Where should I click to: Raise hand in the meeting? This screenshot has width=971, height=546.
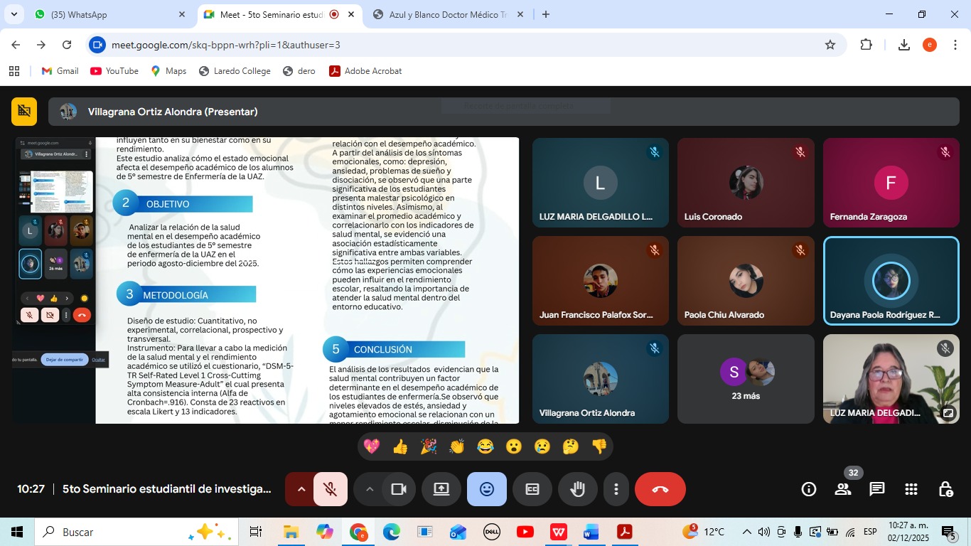click(577, 489)
